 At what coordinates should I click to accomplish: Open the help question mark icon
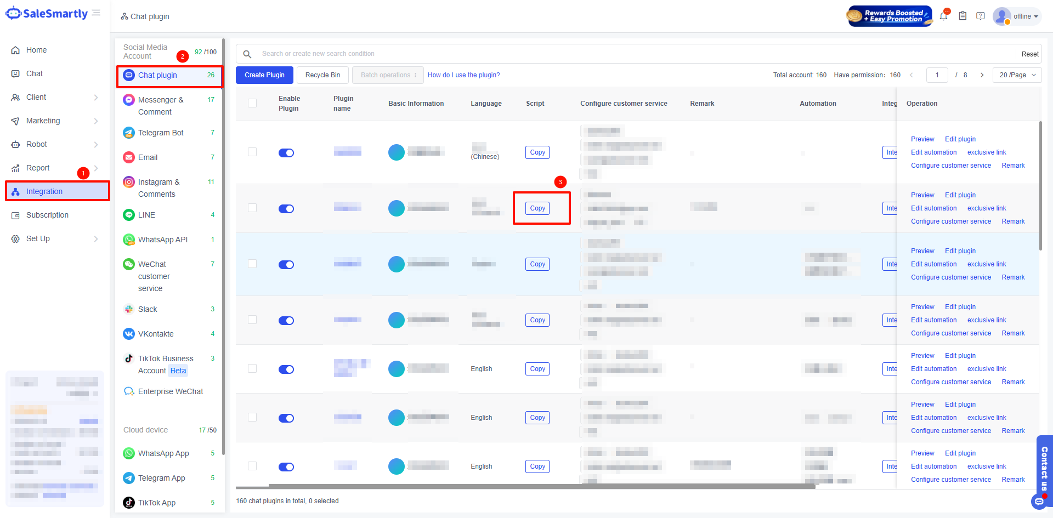[x=981, y=16]
